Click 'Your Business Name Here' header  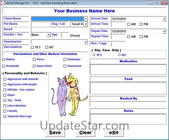84,11
